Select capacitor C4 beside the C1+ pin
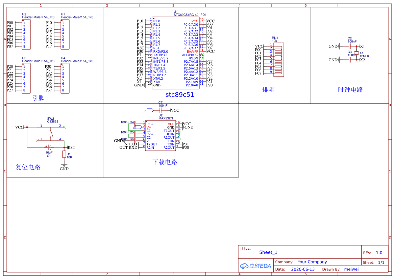The height and width of the screenshot is (279, 395). 135,124
